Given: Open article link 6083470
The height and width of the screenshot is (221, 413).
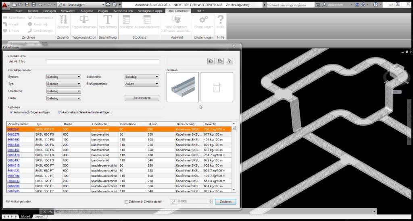Looking at the screenshot, I should tap(13, 155).
